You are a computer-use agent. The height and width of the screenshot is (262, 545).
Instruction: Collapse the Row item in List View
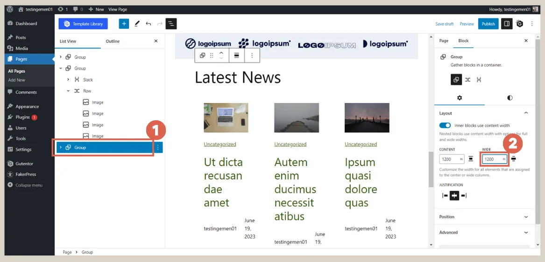[x=68, y=91]
